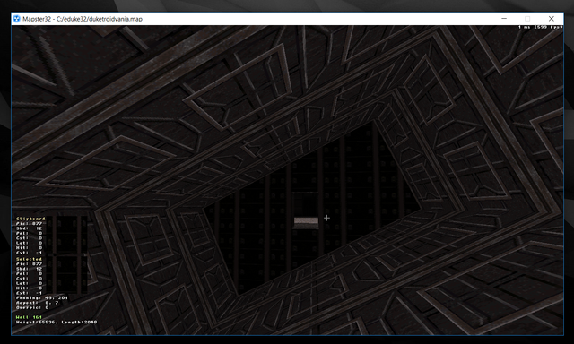This screenshot has width=574, height=344.
Task: Maximize the Mapster32 window
Action: coord(527,19)
